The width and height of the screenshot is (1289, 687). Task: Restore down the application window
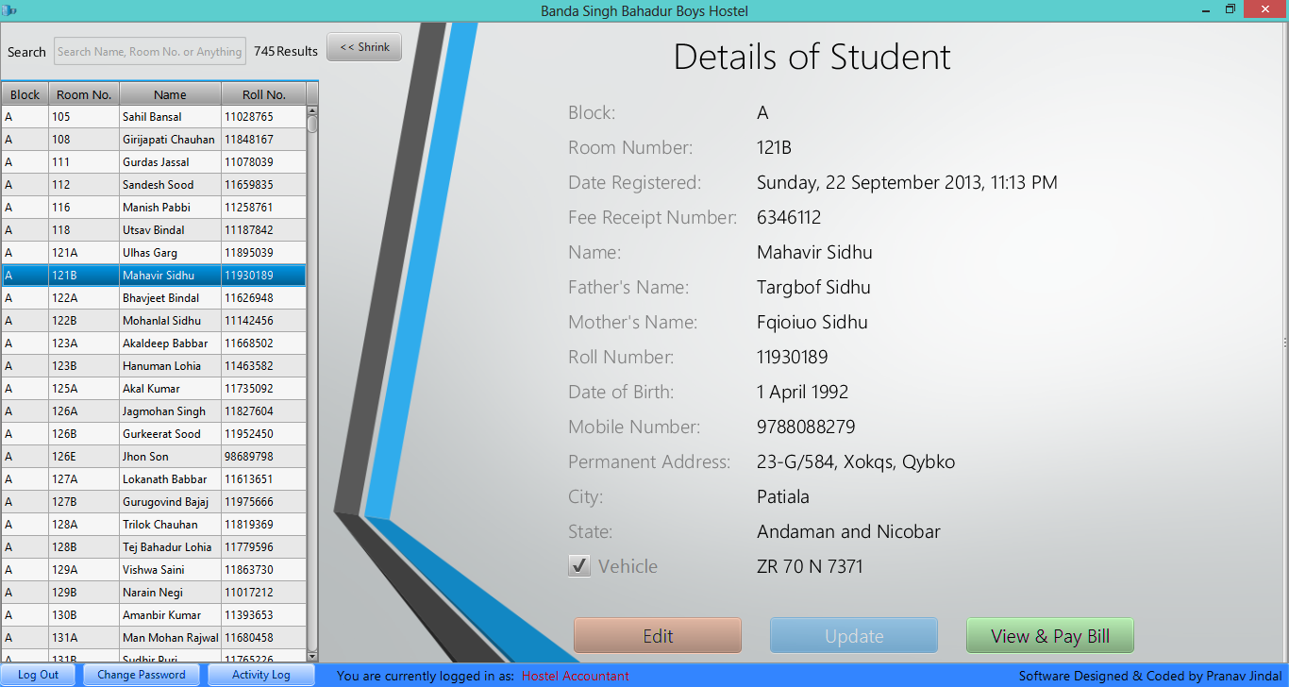[x=1230, y=9]
